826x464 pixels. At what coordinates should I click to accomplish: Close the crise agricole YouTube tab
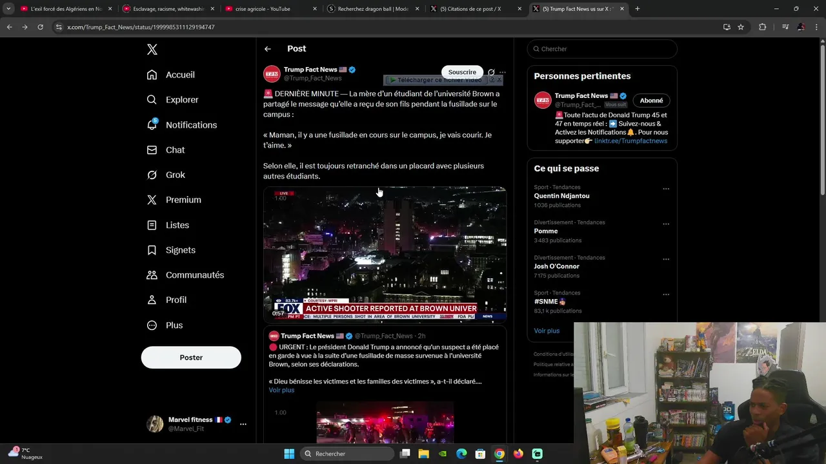[315, 9]
